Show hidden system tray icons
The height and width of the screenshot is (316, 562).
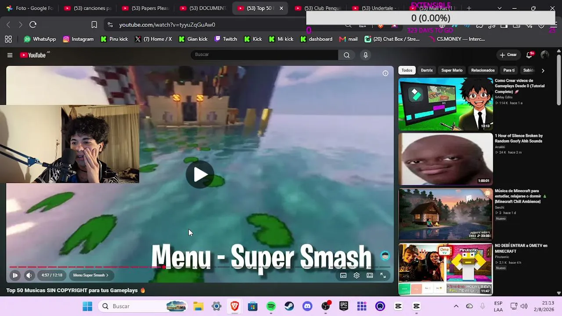pos(456,306)
